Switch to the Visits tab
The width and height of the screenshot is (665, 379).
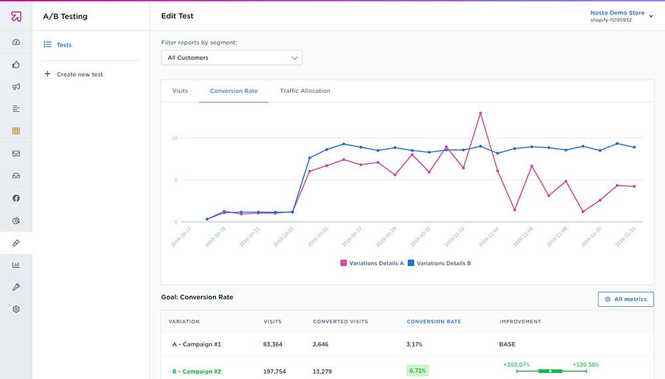click(180, 91)
